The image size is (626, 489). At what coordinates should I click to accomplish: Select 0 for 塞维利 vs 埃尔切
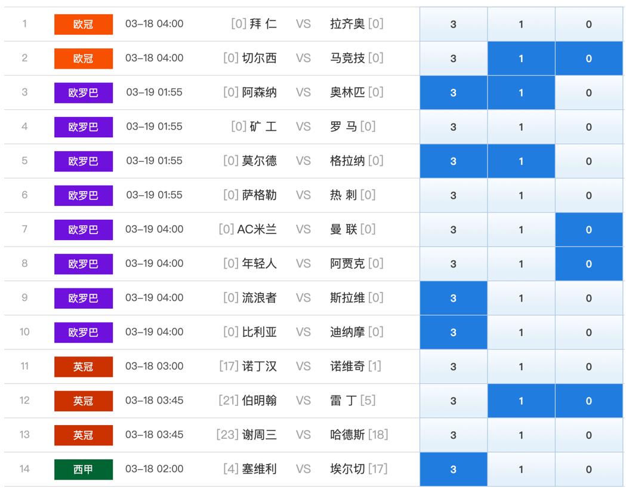click(589, 469)
